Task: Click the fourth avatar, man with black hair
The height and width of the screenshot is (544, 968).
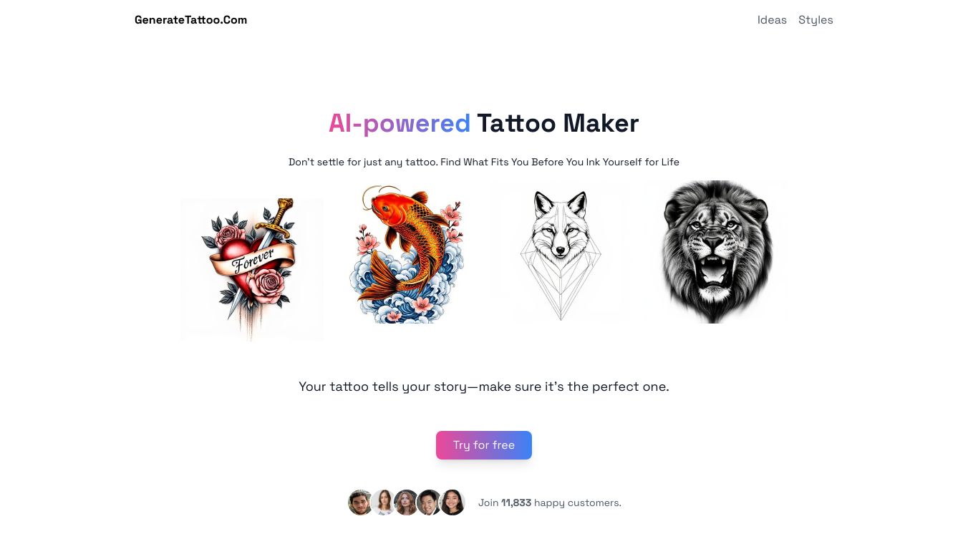Action: (429, 502)
